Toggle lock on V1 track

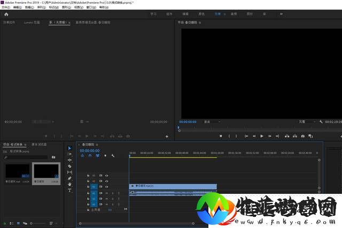click(88, 187)
